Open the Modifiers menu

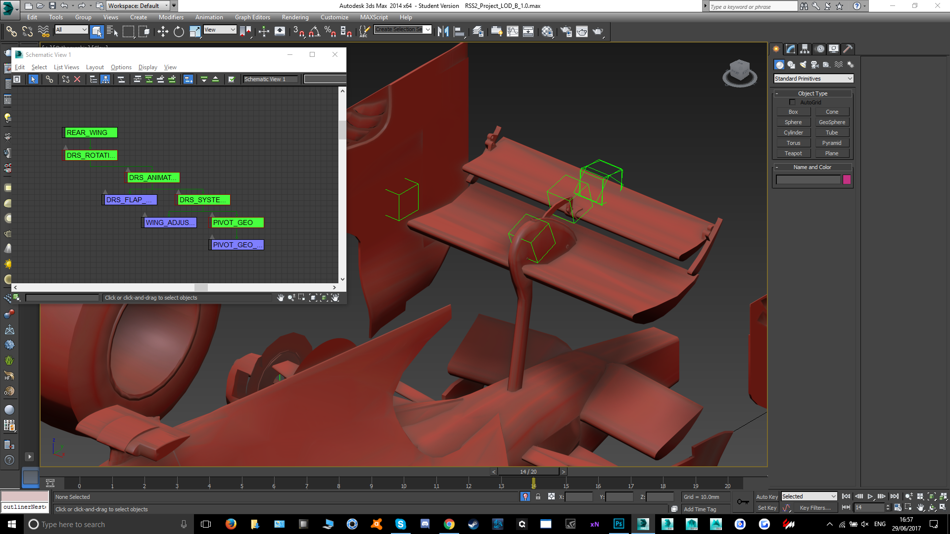pyautogui.click(x=171, y=17)
